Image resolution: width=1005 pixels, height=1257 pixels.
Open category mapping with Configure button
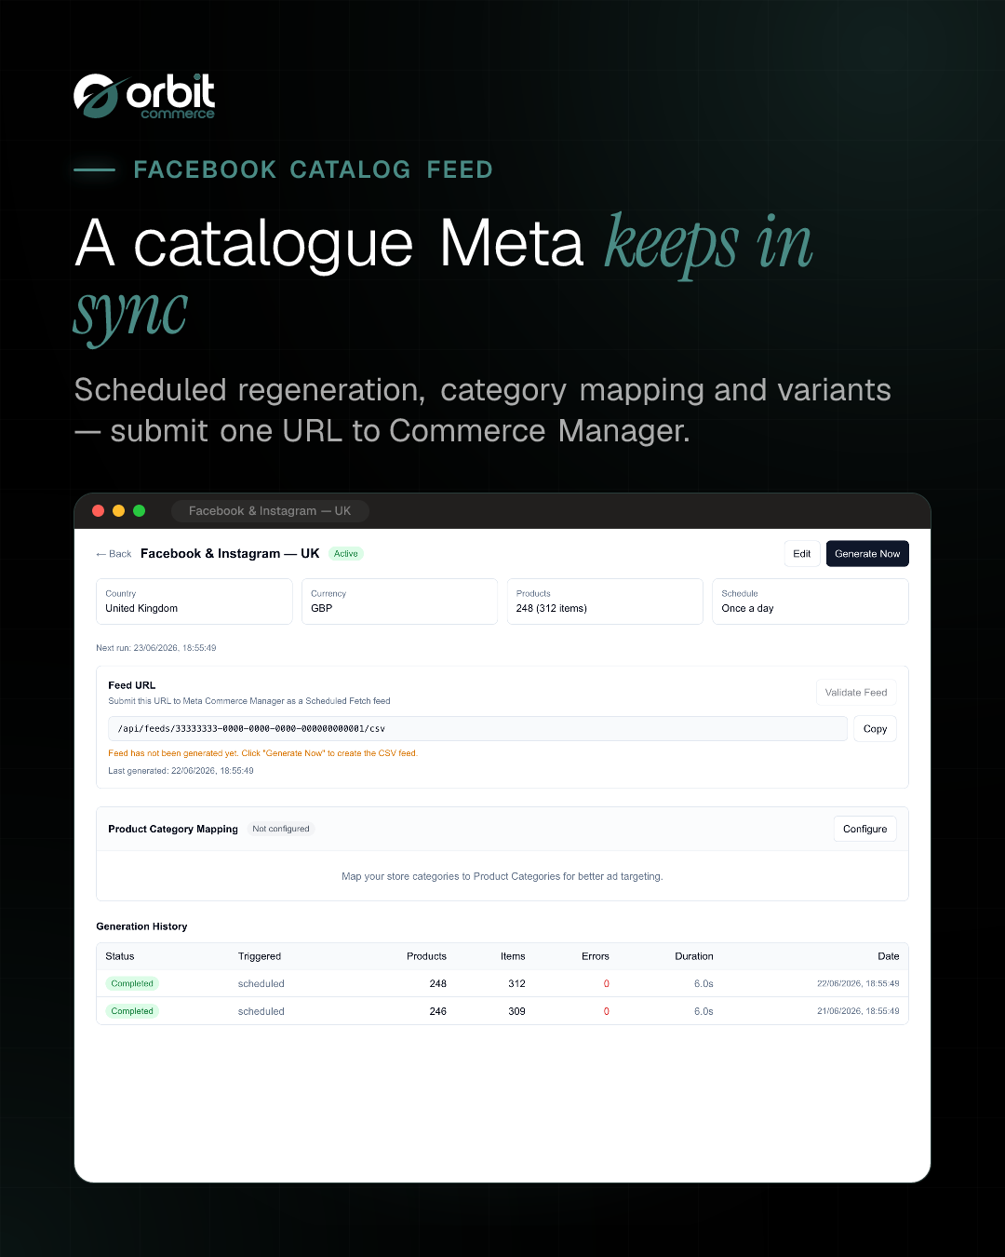865,829
